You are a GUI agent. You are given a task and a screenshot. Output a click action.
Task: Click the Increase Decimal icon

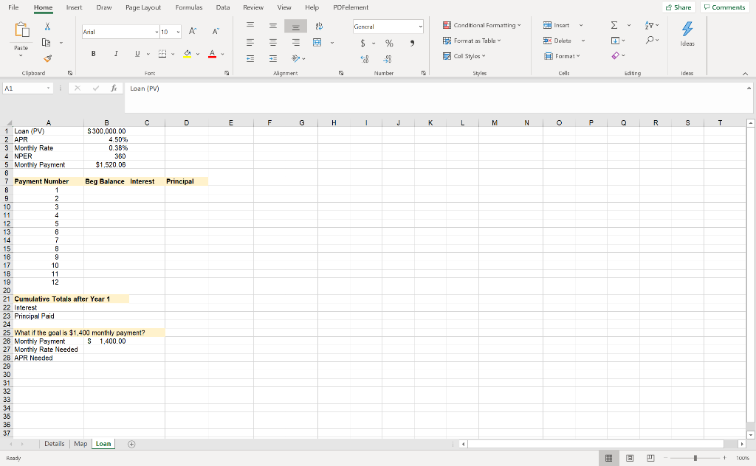pos(365,58)
